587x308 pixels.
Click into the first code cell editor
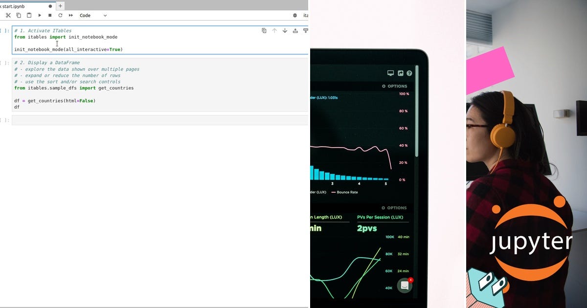(160, 40)
